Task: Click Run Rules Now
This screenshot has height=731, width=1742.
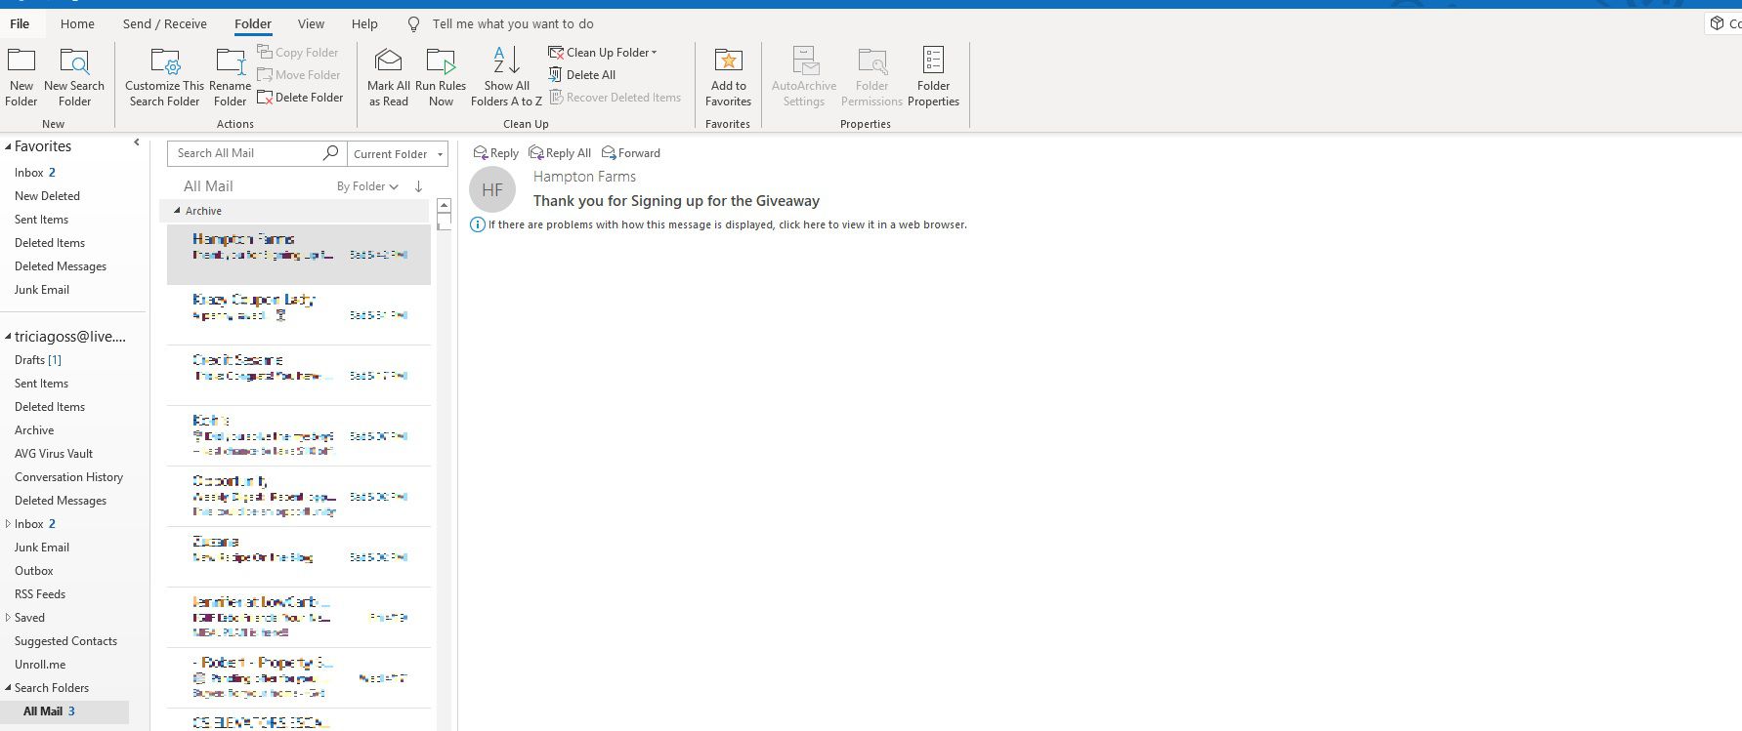Action: click(x=441, y=77)
